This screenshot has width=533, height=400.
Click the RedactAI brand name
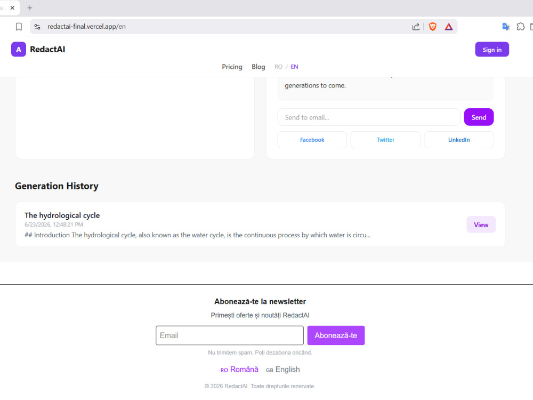coord(47,49)
